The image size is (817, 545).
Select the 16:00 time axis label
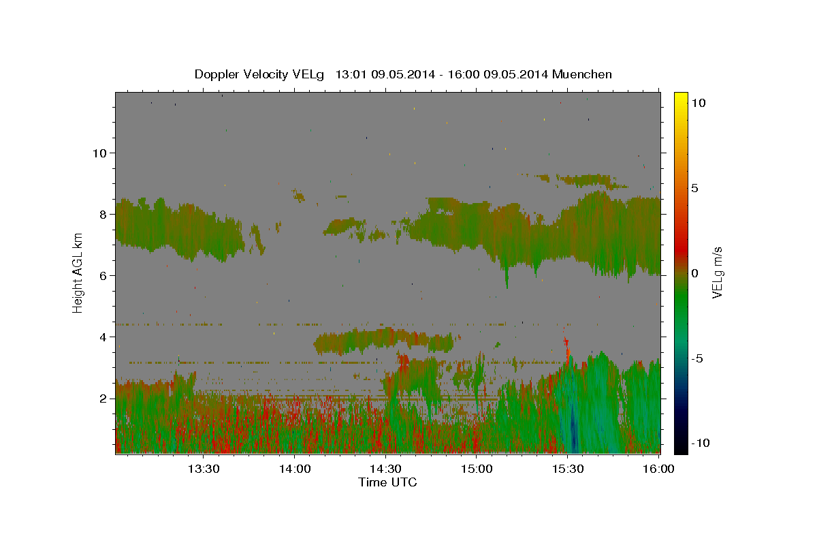pyautogui.click(x=659, y=469)
